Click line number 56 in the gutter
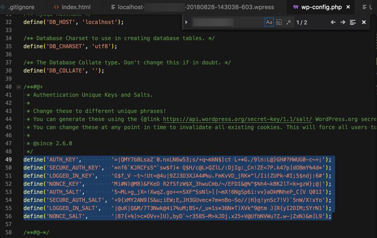 (9, 216)
